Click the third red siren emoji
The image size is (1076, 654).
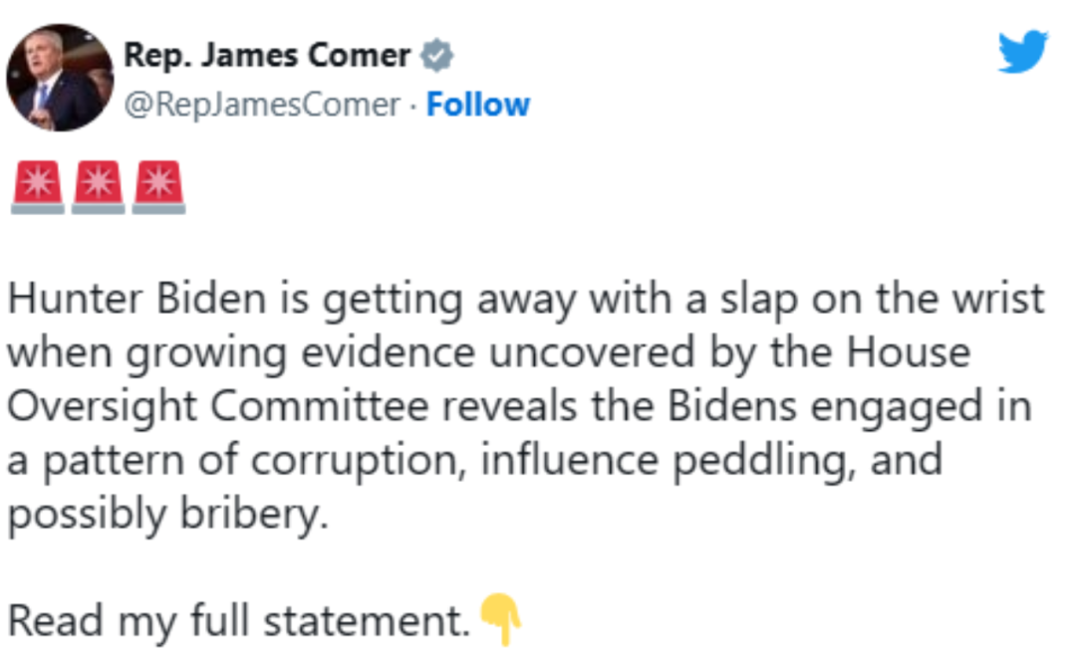click(x=158, y=187)
